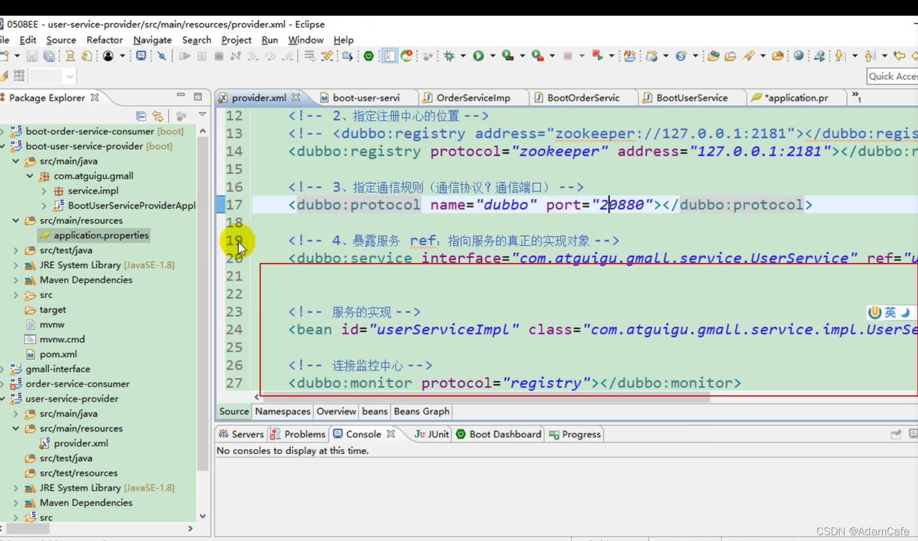
Task: Close the provider.xml editor tab
Action: pos(296,98)
